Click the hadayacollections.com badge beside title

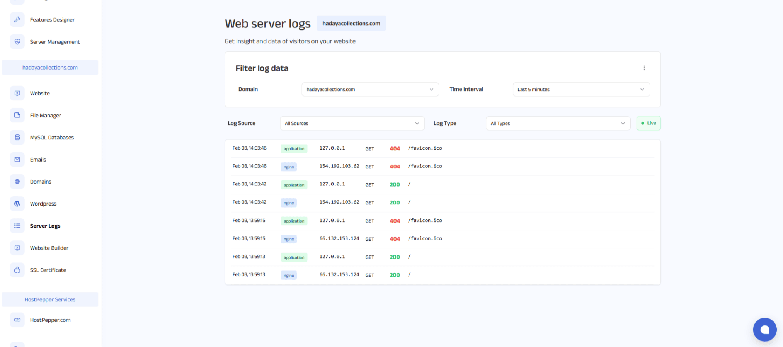tap(351, 23)
